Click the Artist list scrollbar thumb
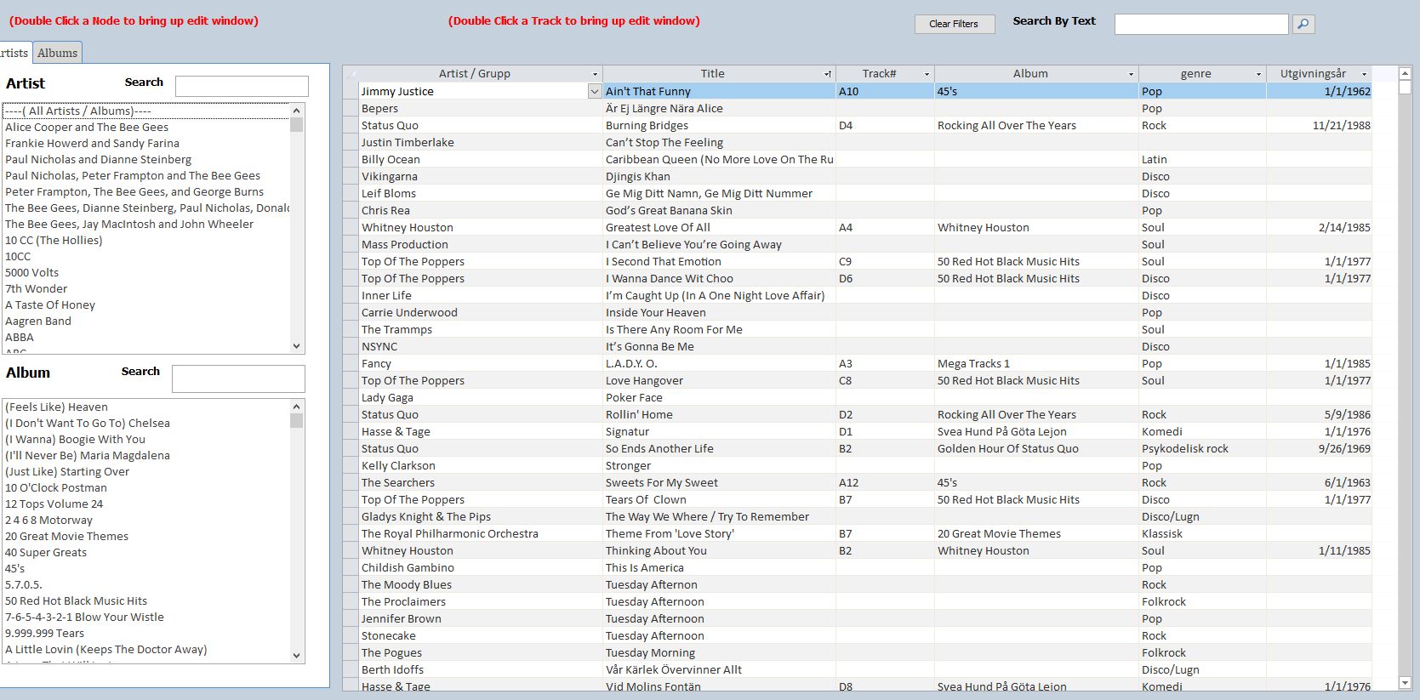The image size is (1420, 700). point(296,124)
